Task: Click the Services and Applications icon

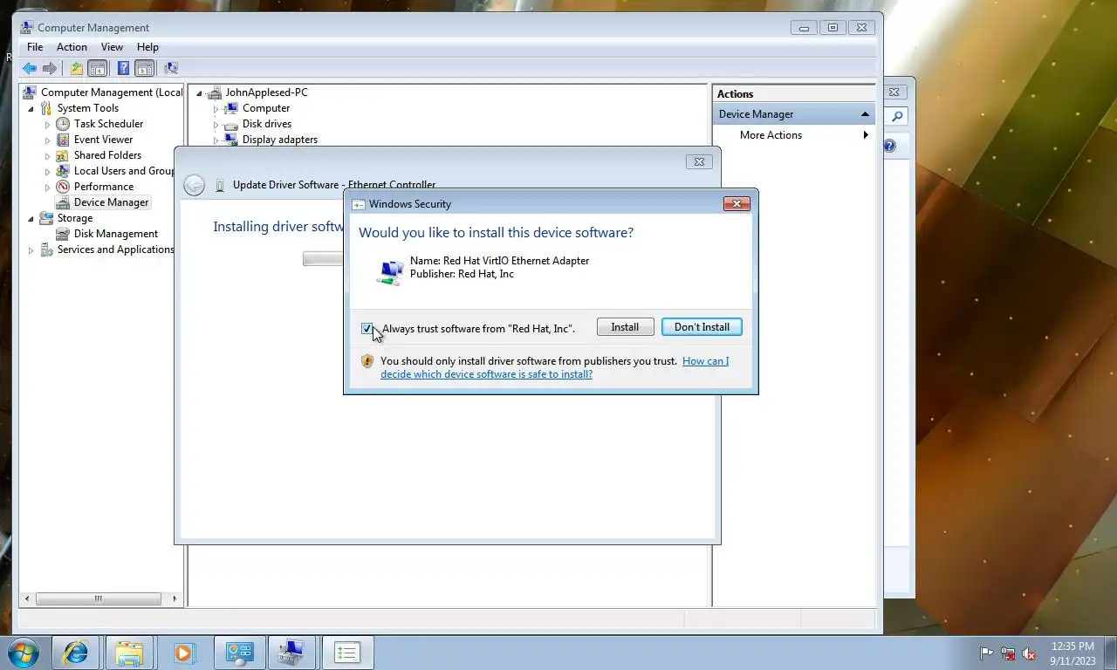Action: (x=46, y=250)
